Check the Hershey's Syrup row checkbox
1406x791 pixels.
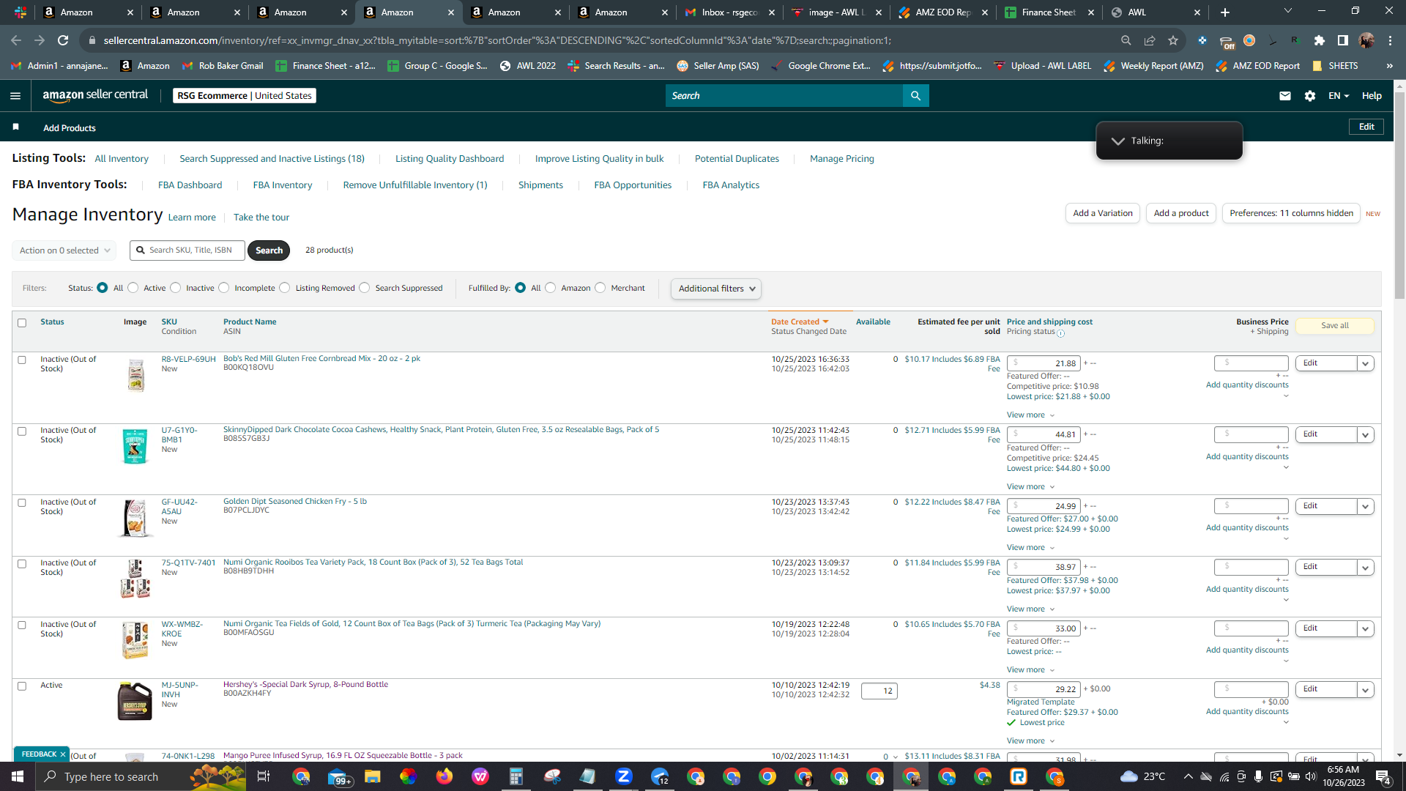22,686
